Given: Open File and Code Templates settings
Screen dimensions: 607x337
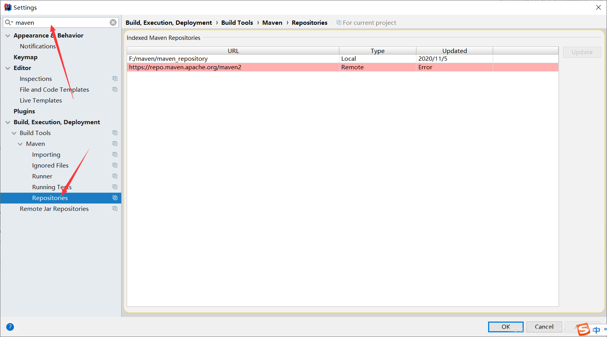Looking at the screenshot, I should point(54,89).
